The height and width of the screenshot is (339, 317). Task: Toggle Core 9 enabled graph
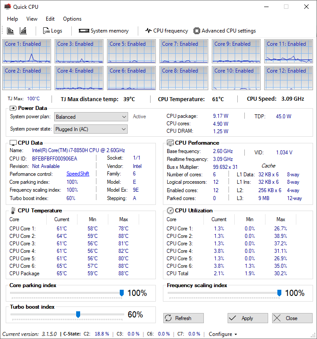click(236, 51)
